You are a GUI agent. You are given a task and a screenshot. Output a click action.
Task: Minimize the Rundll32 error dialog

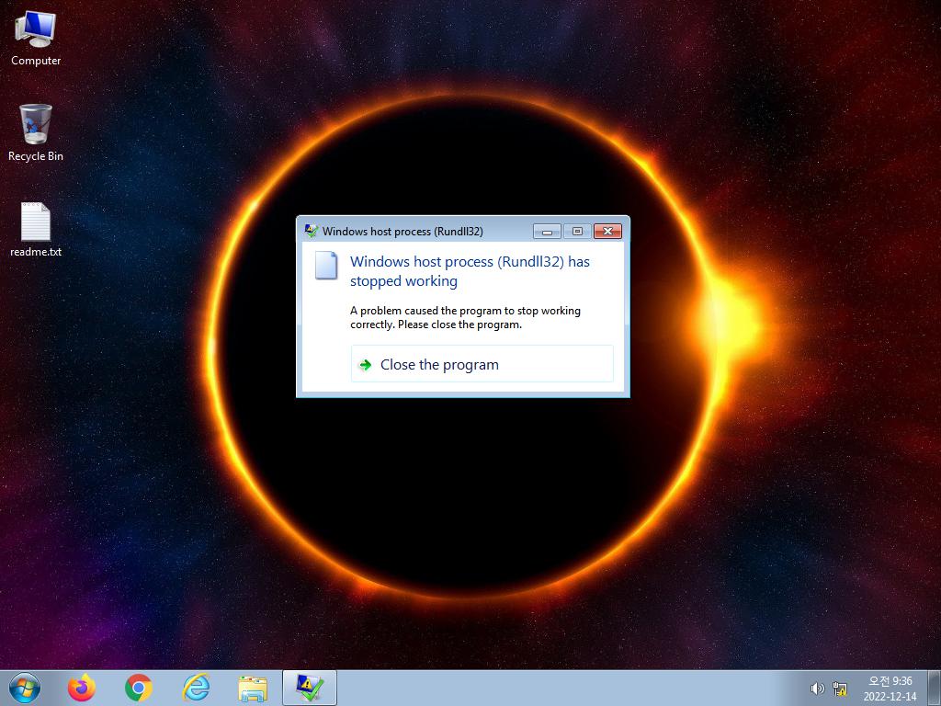(x=547, y=231)
